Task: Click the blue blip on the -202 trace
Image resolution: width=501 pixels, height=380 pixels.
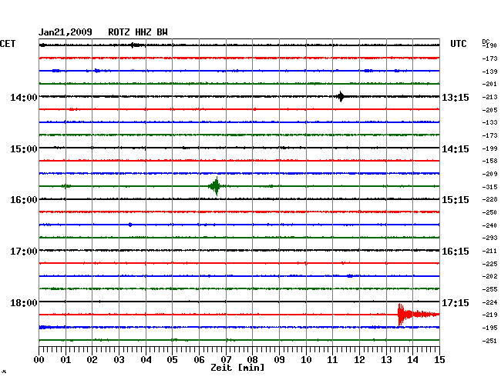Action: click(x=350, y=276)
